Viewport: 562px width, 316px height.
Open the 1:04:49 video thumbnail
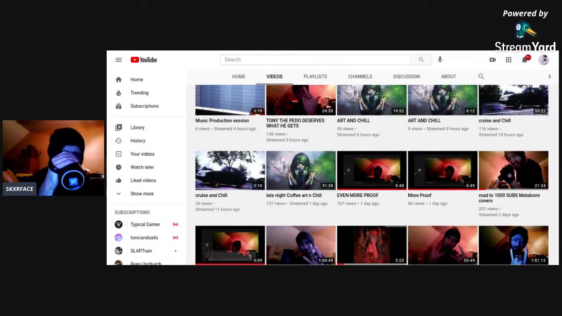[301, 245]
